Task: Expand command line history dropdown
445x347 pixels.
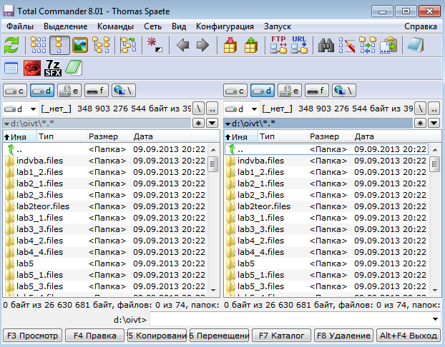Action: [435, 319]
